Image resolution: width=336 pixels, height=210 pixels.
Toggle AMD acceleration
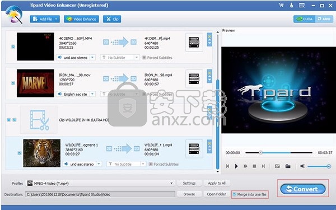324,19
